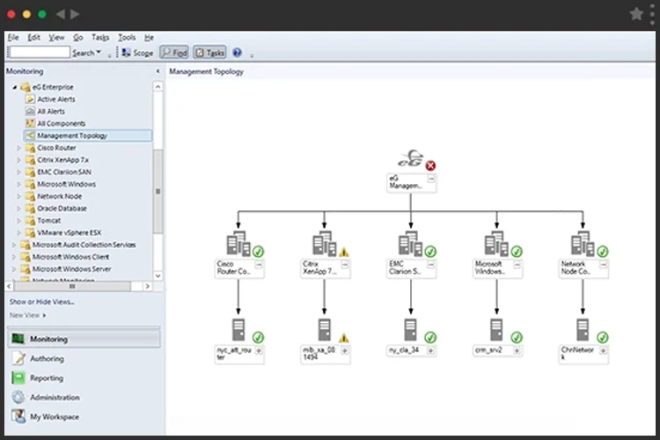Collapse the Microsoft Windows.. topology node
The width and height of the screenshot is (660, 440).
[x=517, y=265]
